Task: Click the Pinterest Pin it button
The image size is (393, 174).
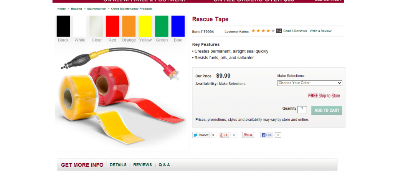Action: [248, 135]
